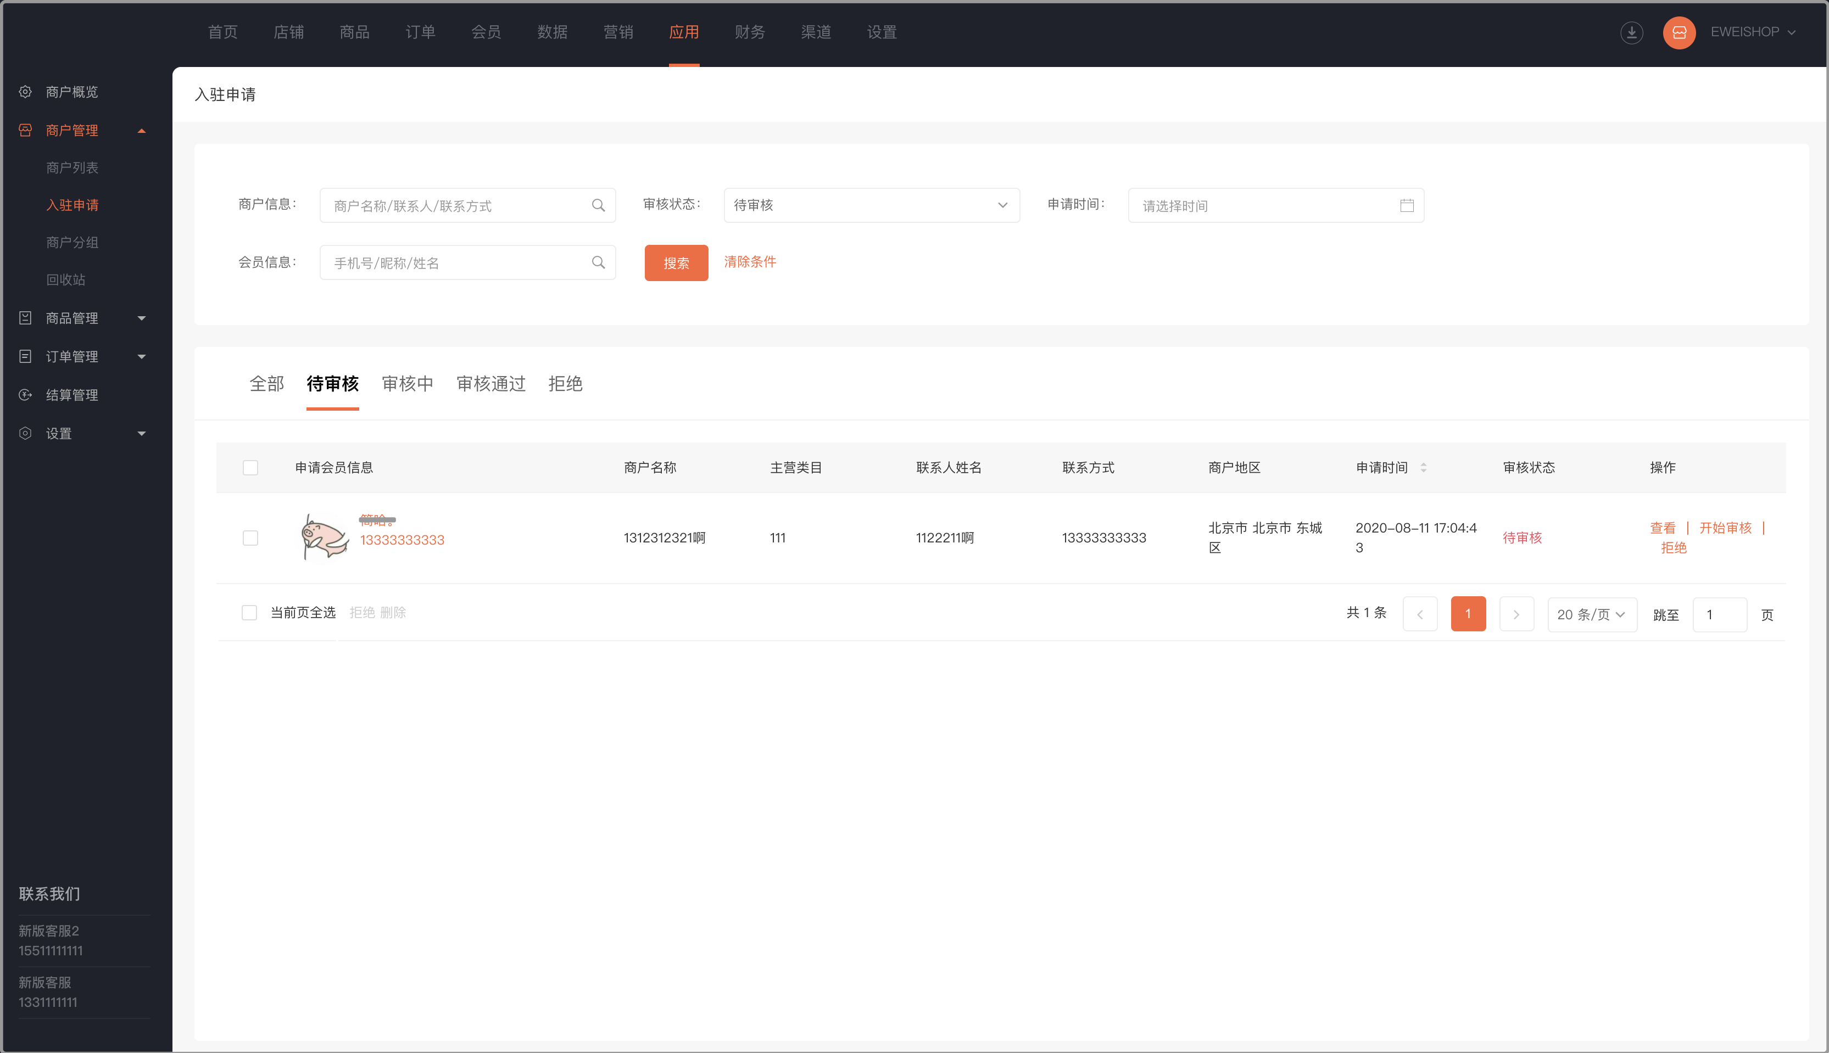The height and width of the screenshot is (1053, 1829).
Task: Click the download icon in top bar
Action: click(x=1631, y=32)
